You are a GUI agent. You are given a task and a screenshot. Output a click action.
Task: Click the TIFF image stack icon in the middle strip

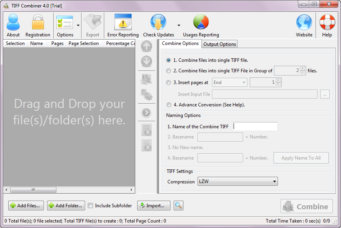click(x=146, y=79)
